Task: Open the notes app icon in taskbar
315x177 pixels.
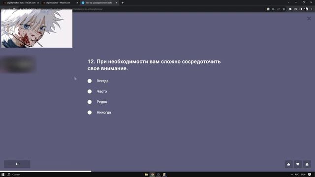Action: [x=164, y=175]
